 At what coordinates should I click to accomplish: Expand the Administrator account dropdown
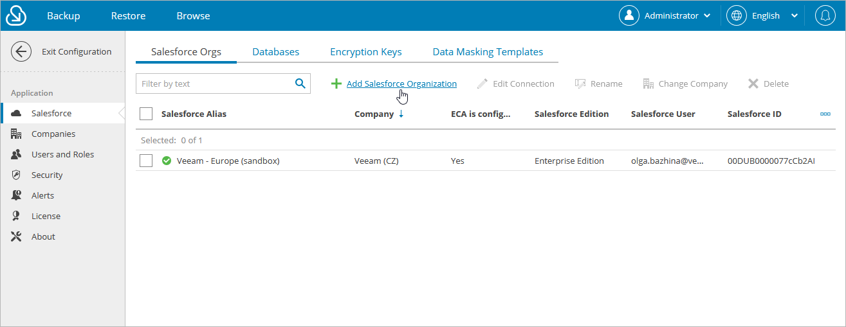pos(666,15)
